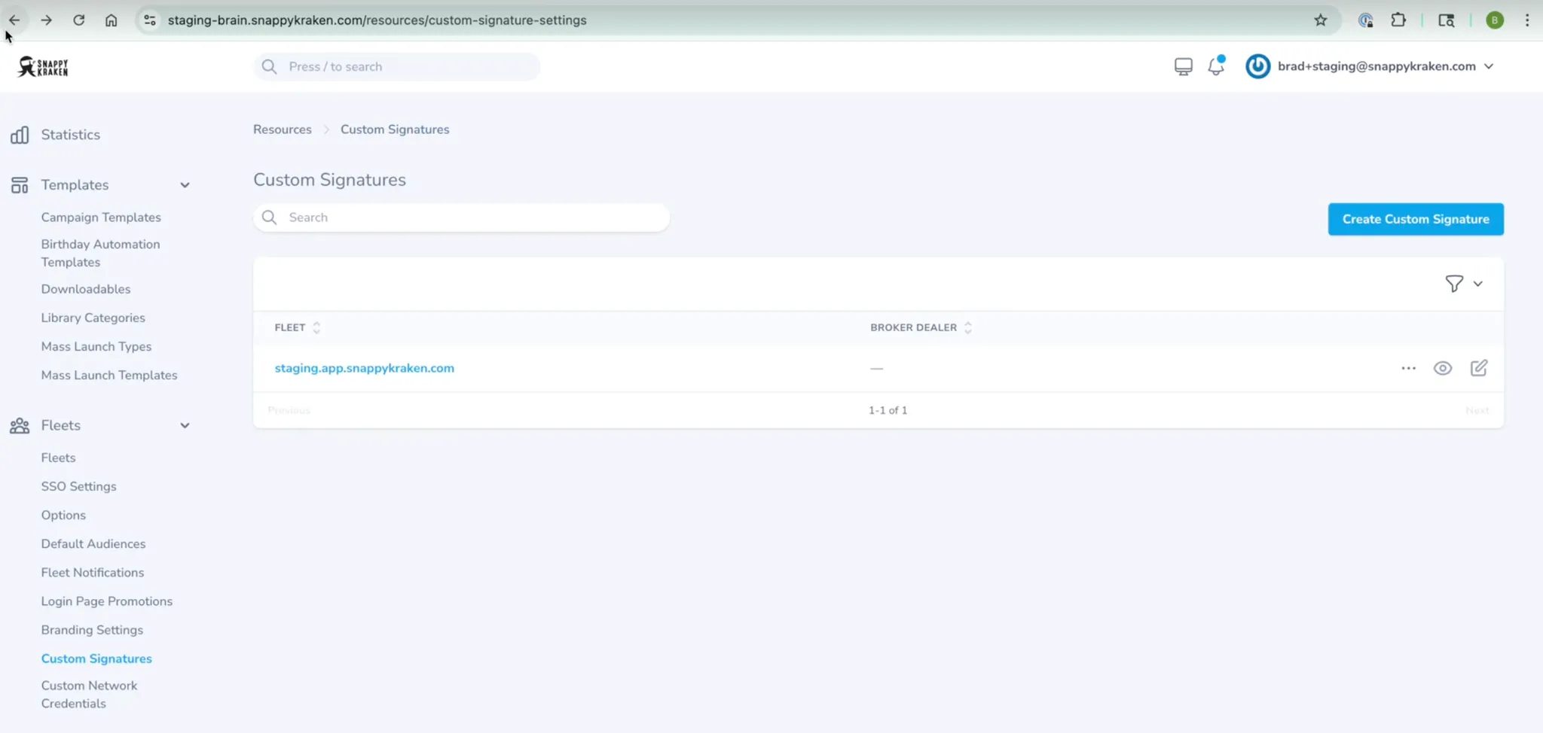Open SSO Settings
Screen dimensions: 1543x733
(x=78, y=486)
